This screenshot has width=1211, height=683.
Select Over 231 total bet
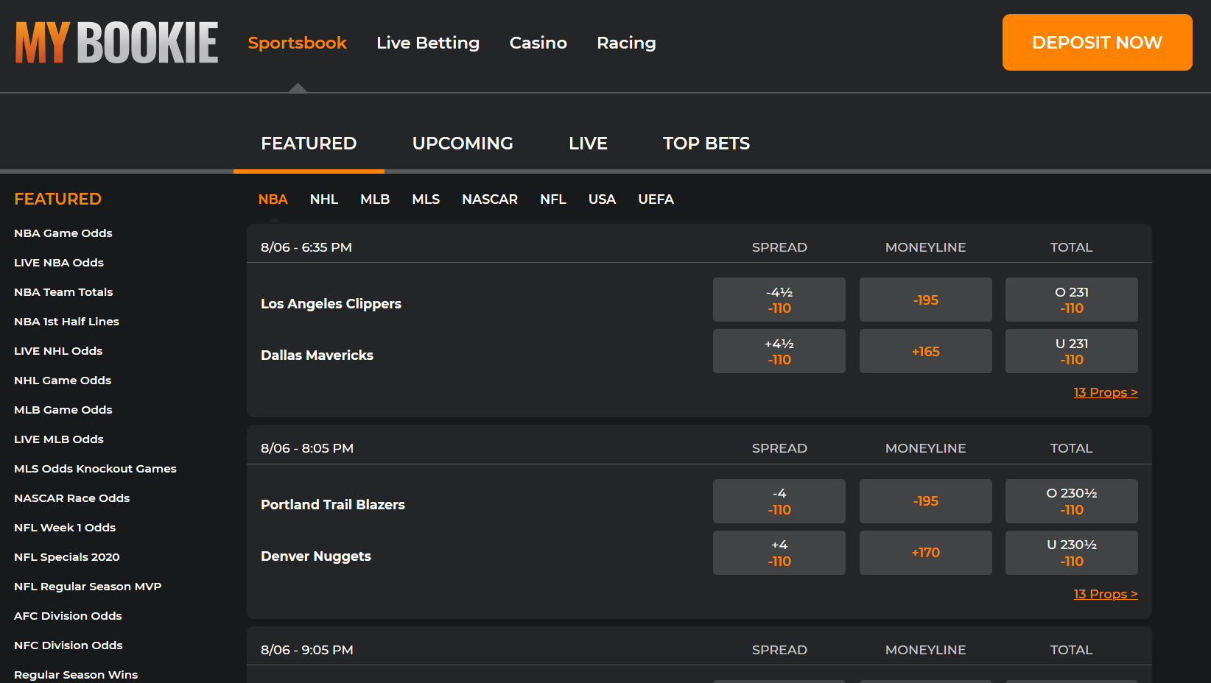point(1071,300)
